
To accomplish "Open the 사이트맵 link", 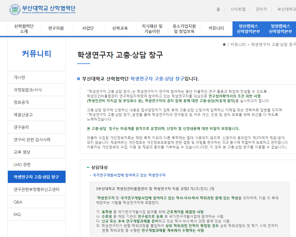I will tap(238, 9).
